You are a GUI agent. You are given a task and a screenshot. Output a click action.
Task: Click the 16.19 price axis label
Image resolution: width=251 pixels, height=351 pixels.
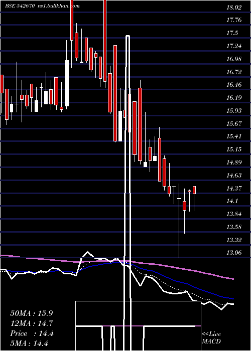[234, 98]
